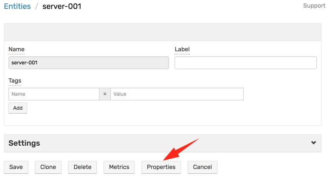Open the Support link
Screen dimensions: 330x183
point(314,6)
